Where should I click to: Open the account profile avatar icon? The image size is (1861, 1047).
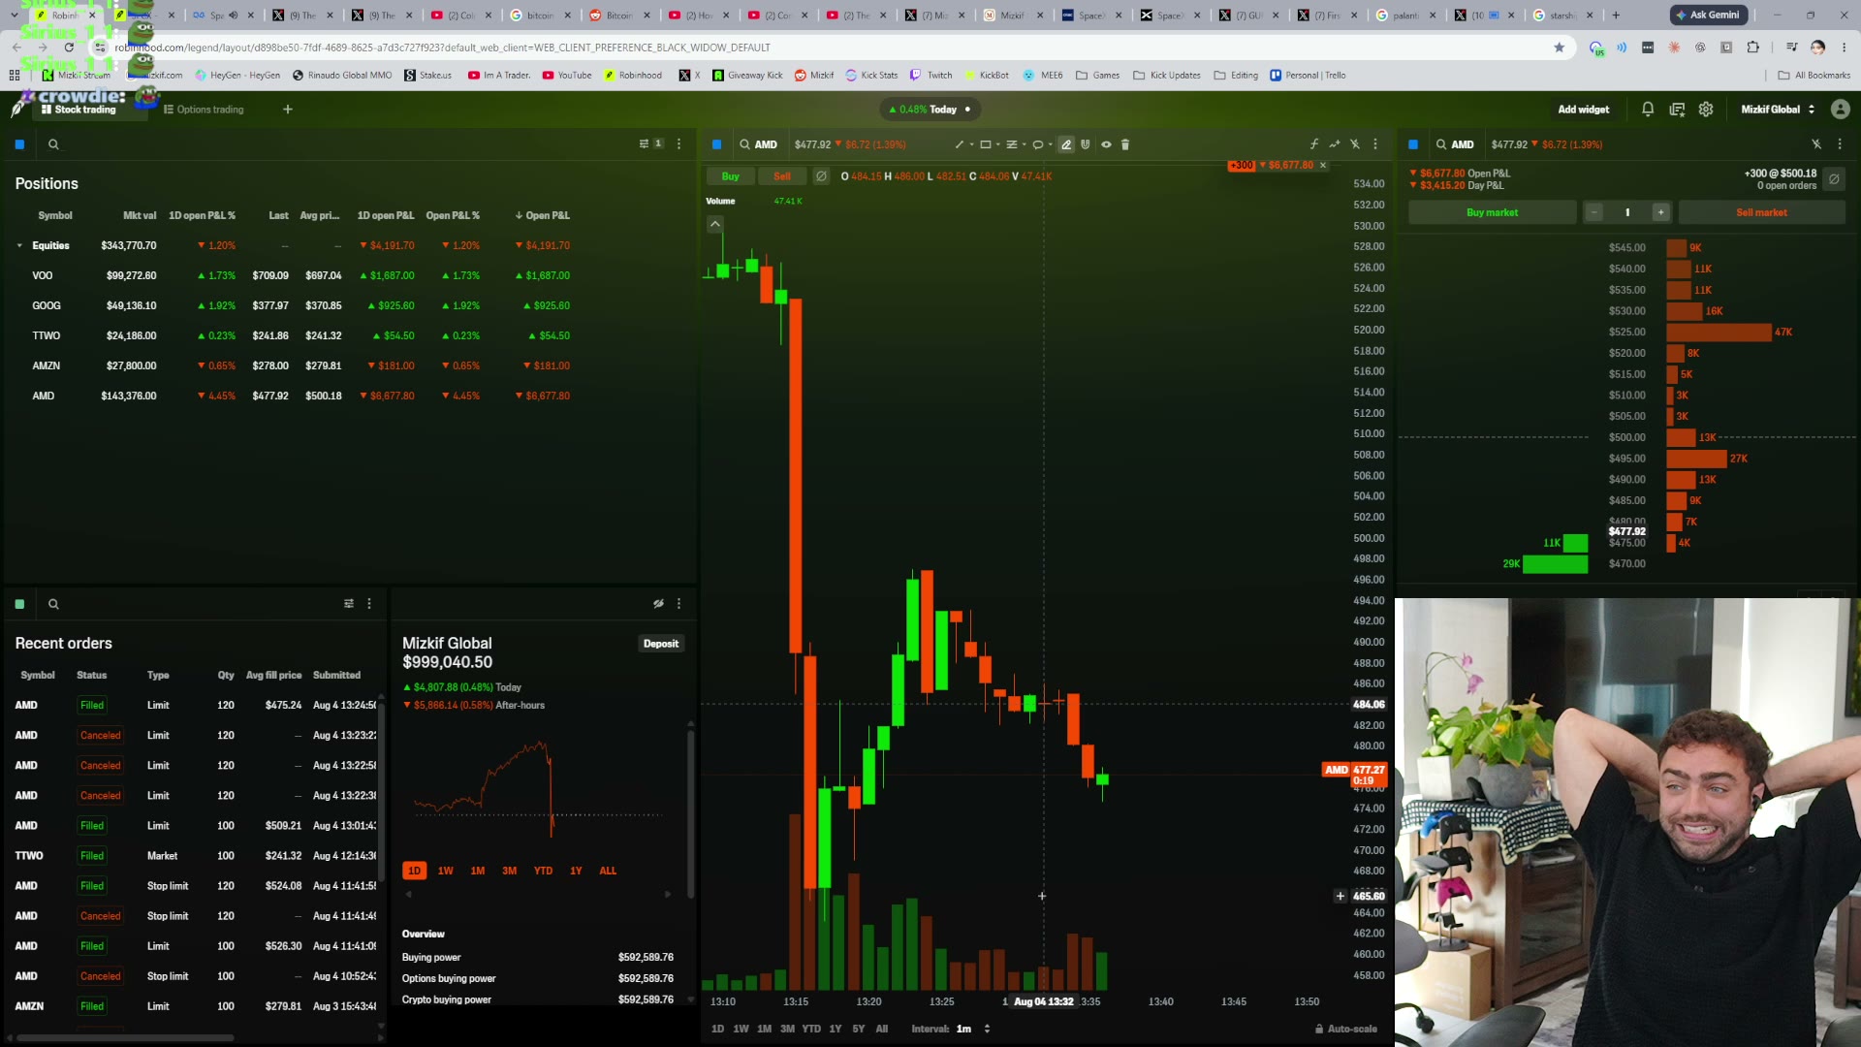pos(1840,110)
